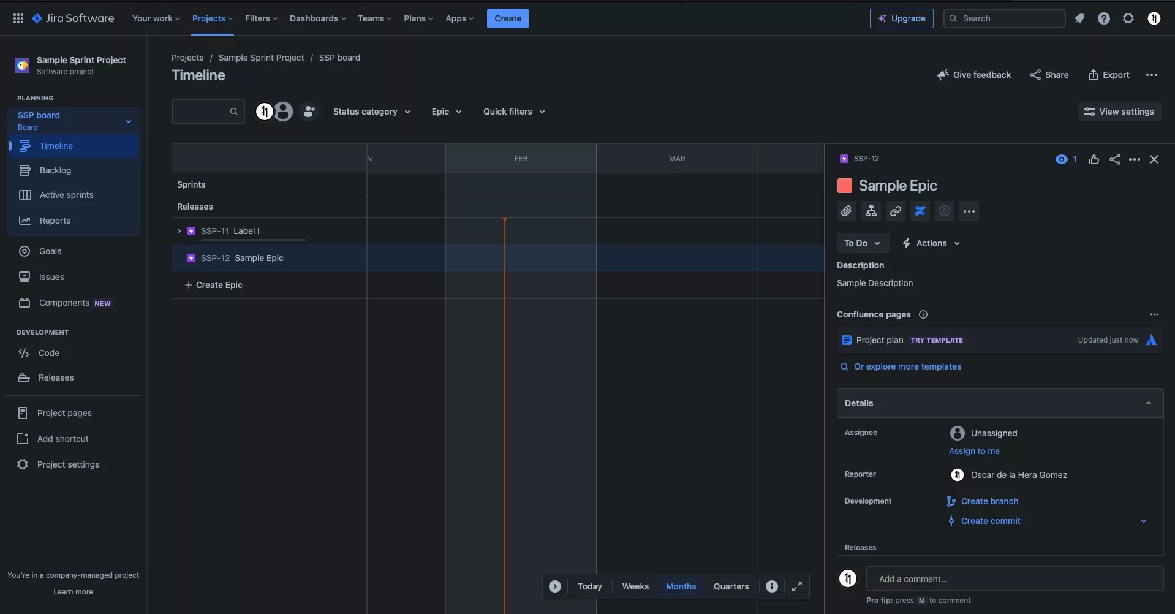Click the link issue icon
Image resolution: width=1175 pixels, height=614 pixels.
click(x=896, y=211)
